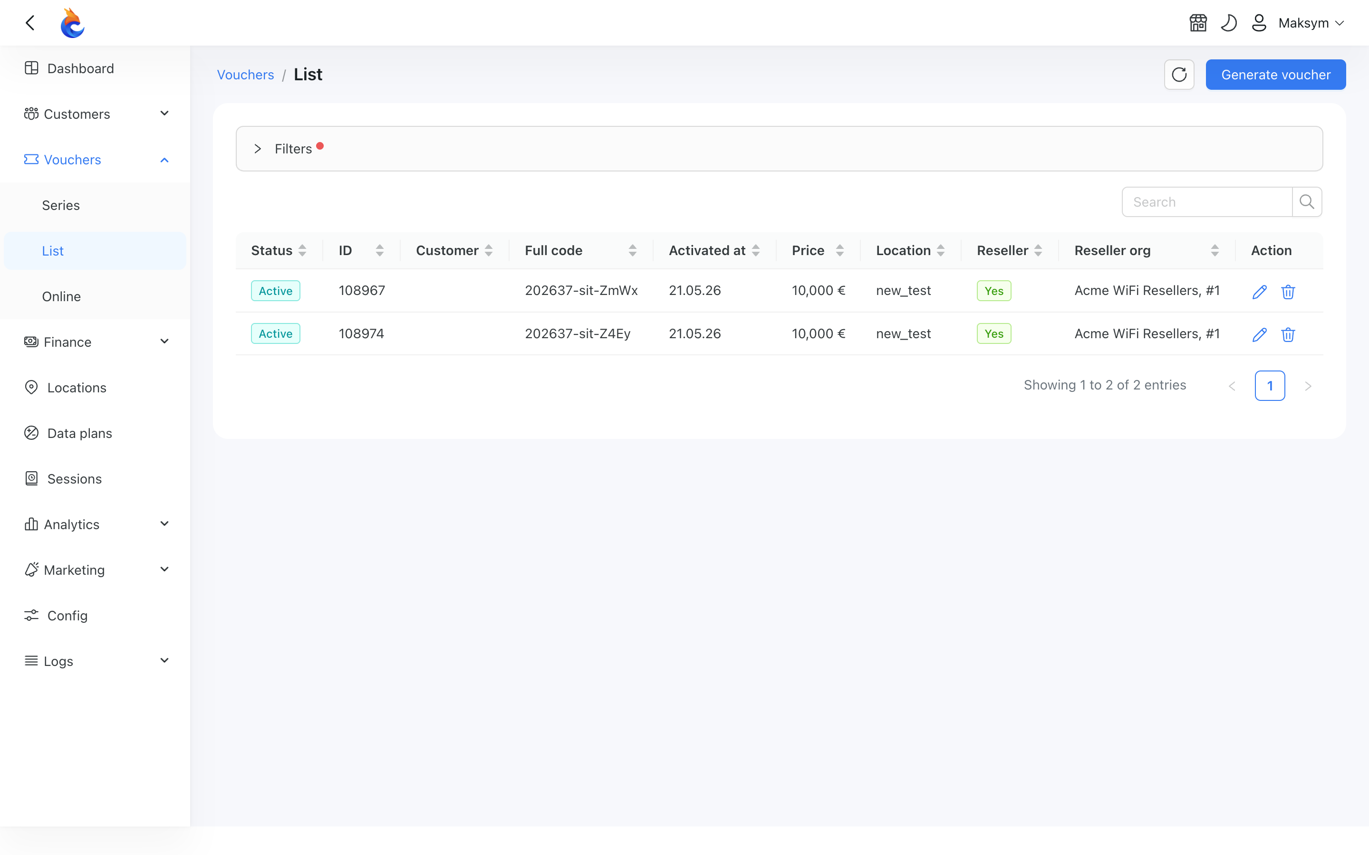The height and width of the screenshot is (855, 1369).
Task: Toggle dark mode moon icon
Action: point(1229,23)
